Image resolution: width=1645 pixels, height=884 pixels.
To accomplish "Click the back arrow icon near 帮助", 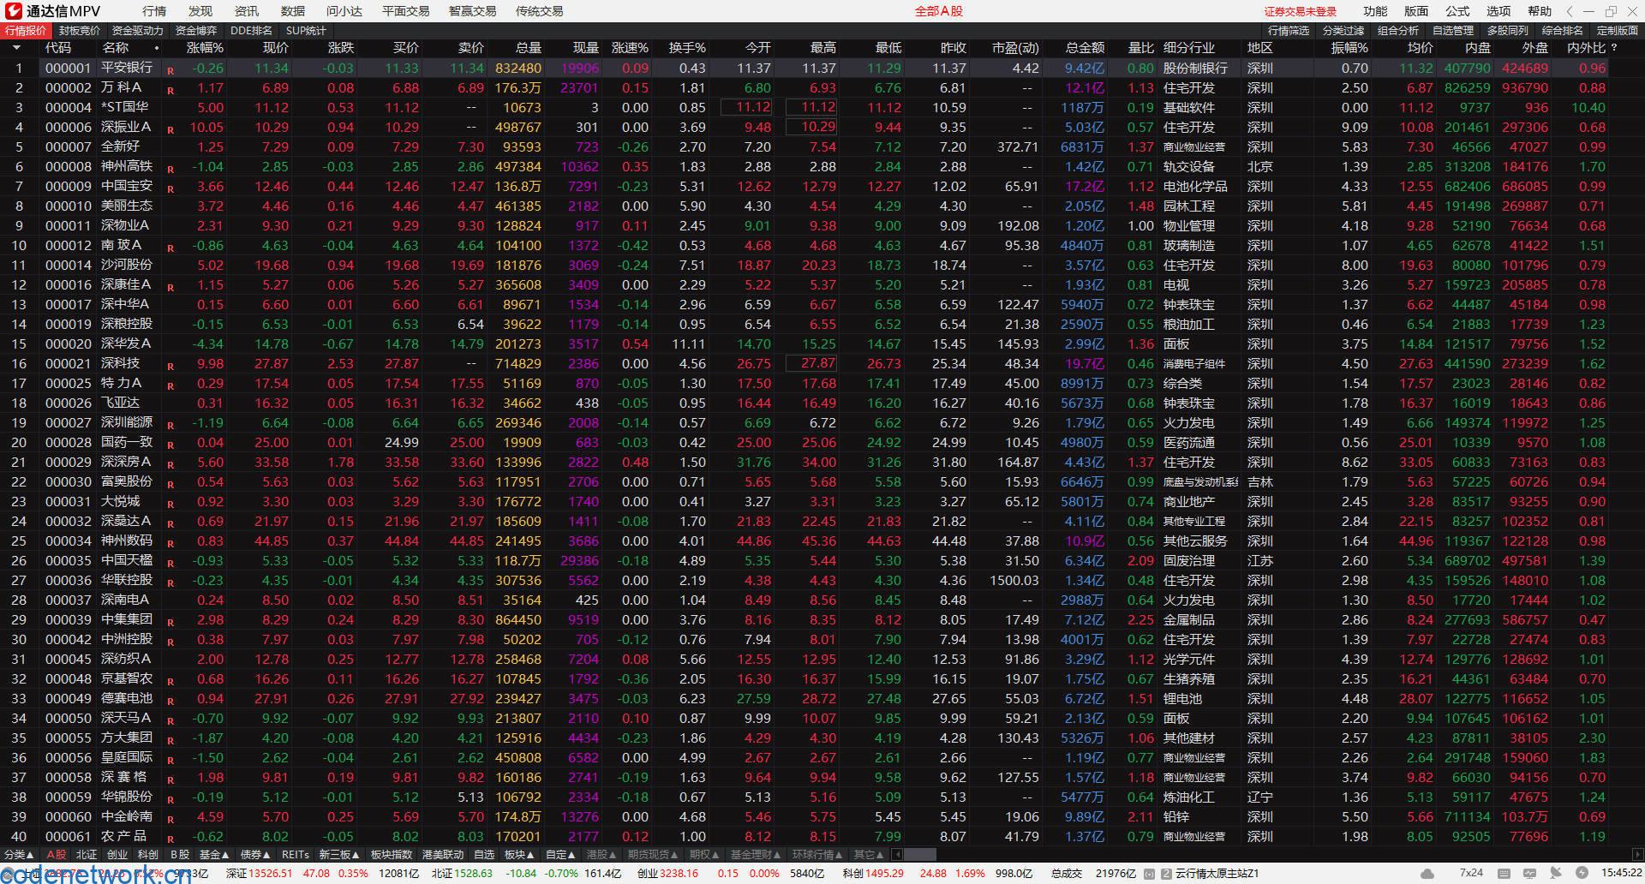I will pos(1569,11).
